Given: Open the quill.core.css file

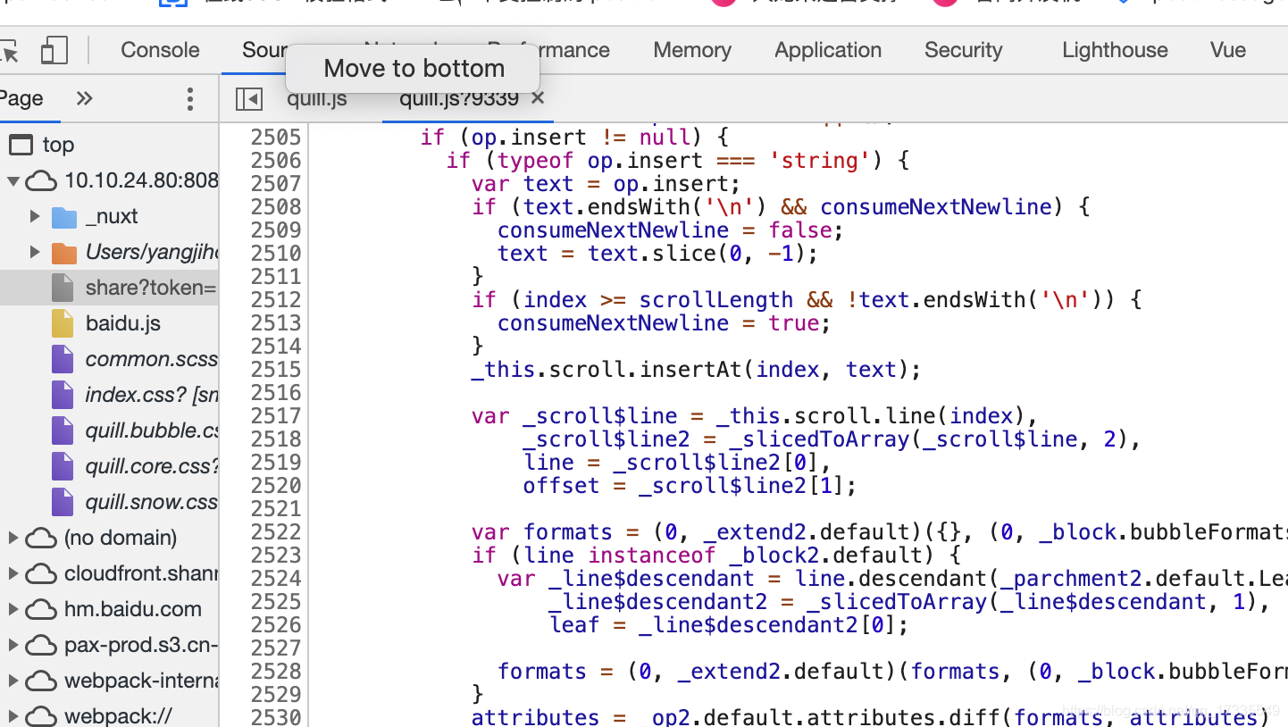Looking at the screenshot, I should coord(152,466).
